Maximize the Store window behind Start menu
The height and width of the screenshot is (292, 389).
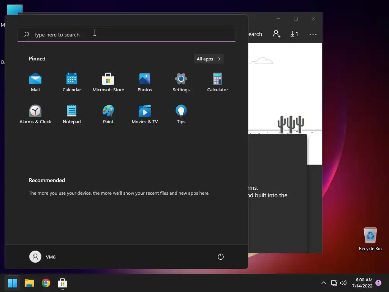coord(296,19)
